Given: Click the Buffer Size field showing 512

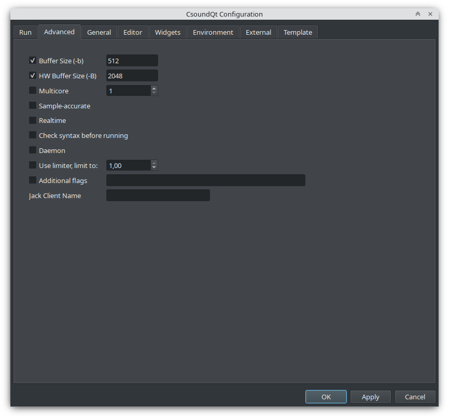Looking at the screenshot, I should point(132,61).
